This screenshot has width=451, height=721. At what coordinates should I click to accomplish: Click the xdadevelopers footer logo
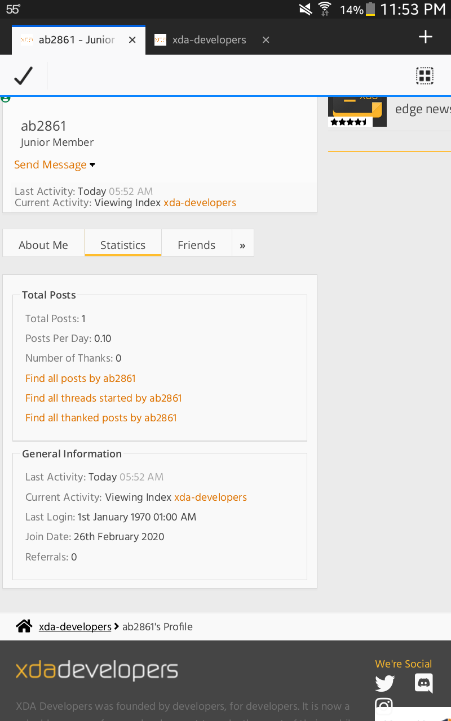96,670
